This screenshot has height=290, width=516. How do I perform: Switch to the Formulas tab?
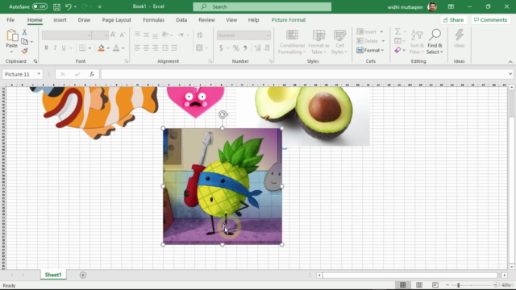coord(153,20)
